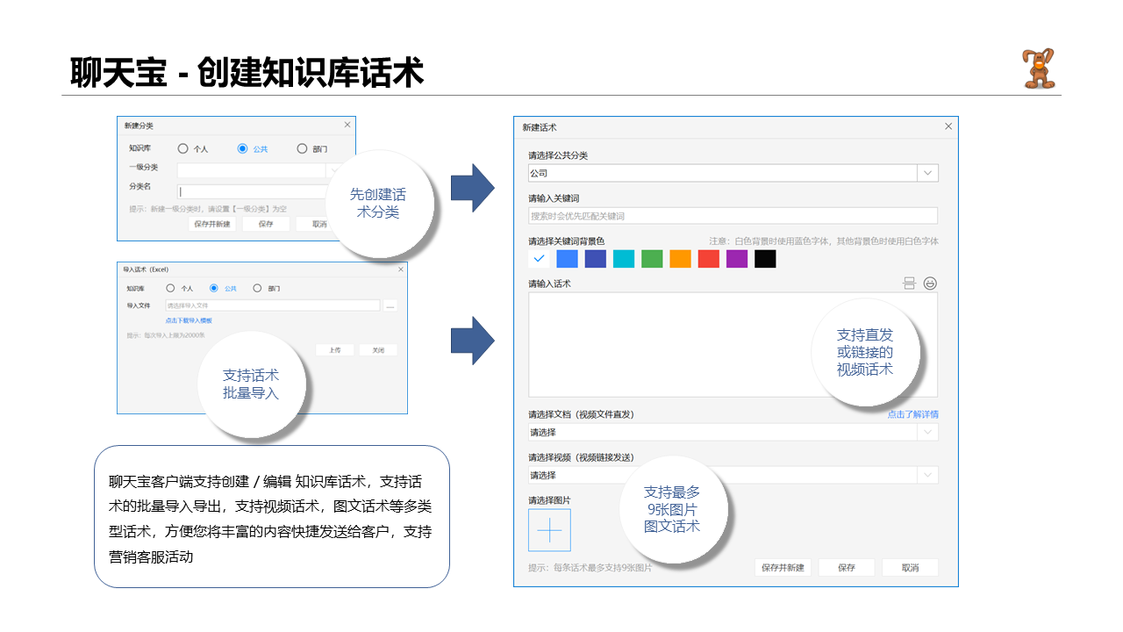1123x632 pixels.
Task: Click the 点击了解详情 link
Action: tap(913, 413)
